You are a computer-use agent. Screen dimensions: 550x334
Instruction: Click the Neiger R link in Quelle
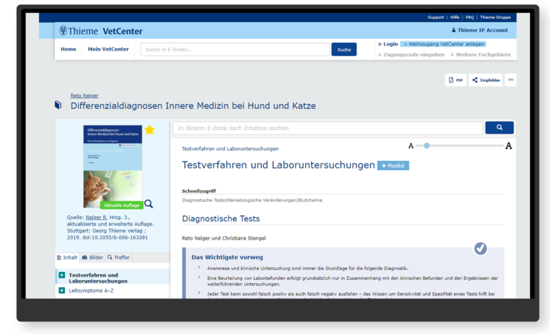pyautogui.click(x=96, y=217)
